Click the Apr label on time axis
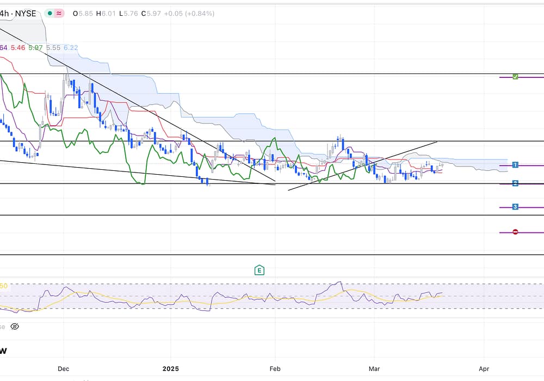 (x=484, y=368)
